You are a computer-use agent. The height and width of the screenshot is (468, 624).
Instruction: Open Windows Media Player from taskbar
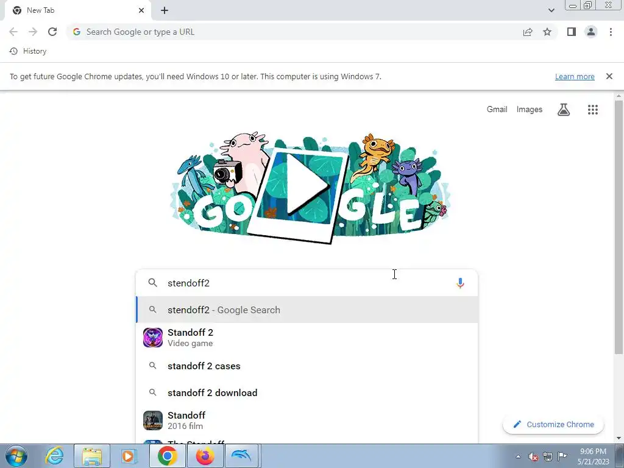[129, 456]
